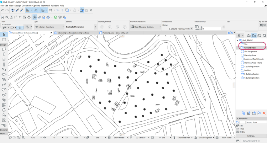This screenshot has height=143, width=267.
Task: Select Site Perspective in view tree
Action: [251, 51]
